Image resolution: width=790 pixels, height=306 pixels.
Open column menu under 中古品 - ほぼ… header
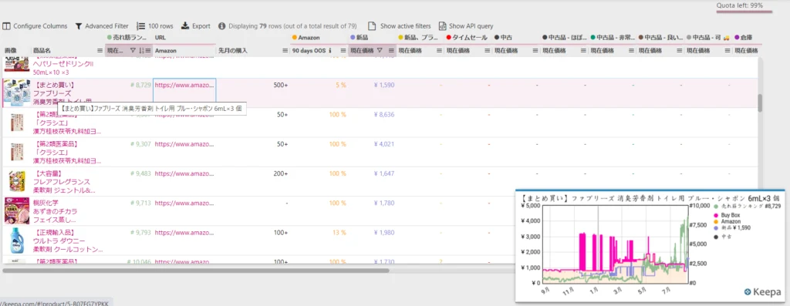(583, 50)
